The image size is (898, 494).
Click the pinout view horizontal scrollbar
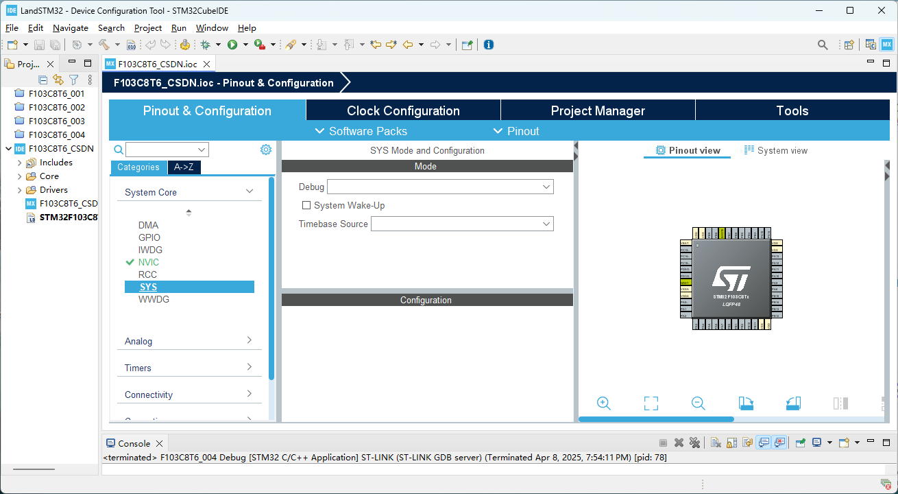(x=656, y=419)
